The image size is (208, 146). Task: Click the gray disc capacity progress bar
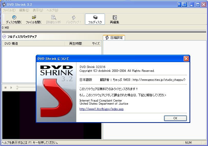(104, 31)
